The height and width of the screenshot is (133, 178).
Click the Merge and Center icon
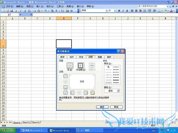[x=144, y=11]
